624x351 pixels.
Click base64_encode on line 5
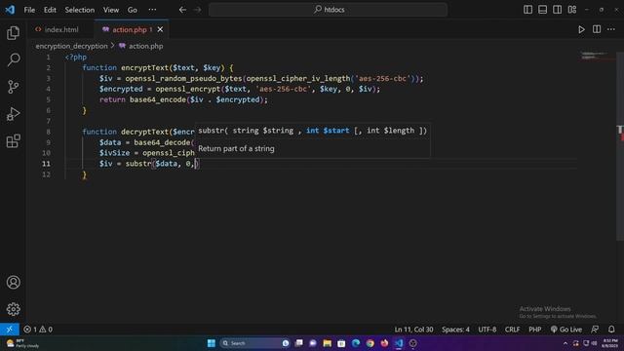[158, 99]
